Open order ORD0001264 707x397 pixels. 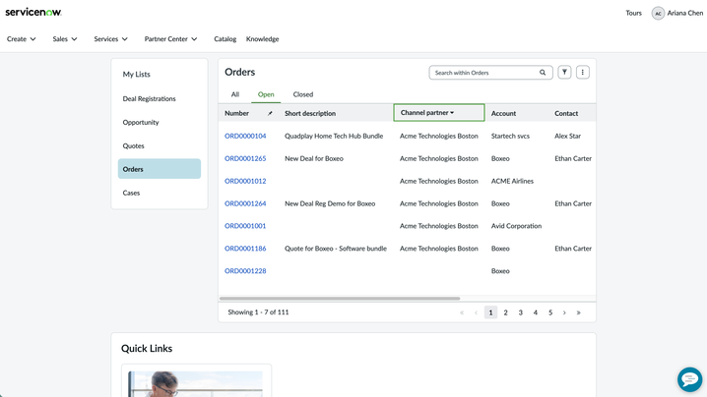click(x=245, y=203)
